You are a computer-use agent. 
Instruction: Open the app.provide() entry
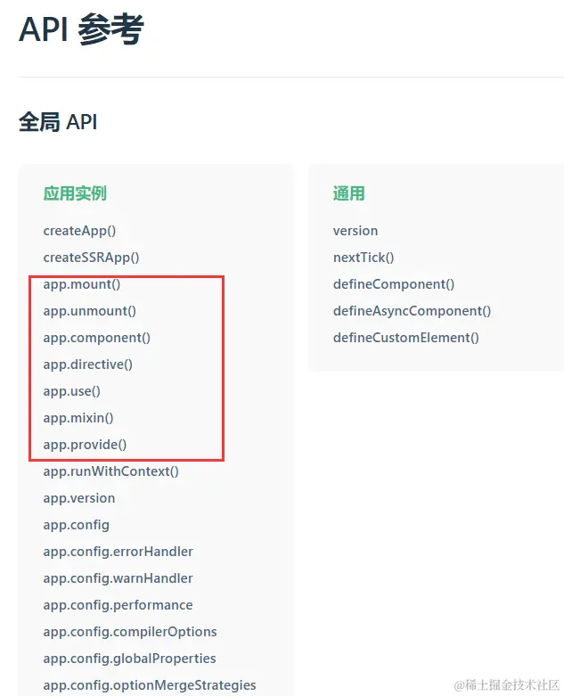85,445
